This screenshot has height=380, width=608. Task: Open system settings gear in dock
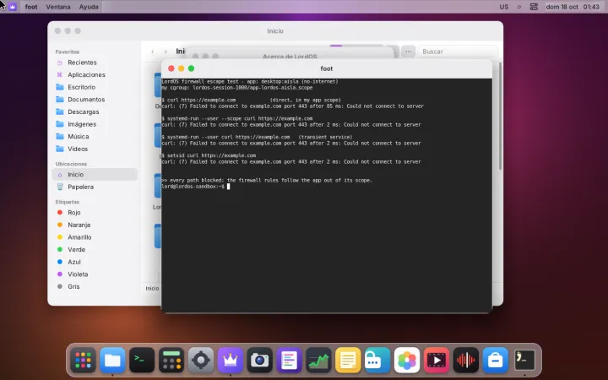pyautogui.click(x=201, y=361)
